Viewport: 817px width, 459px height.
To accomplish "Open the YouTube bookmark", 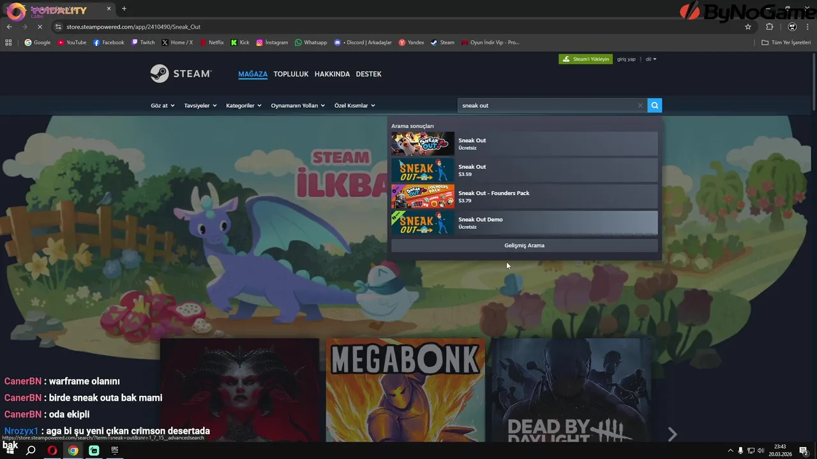I will click(71, 43).
